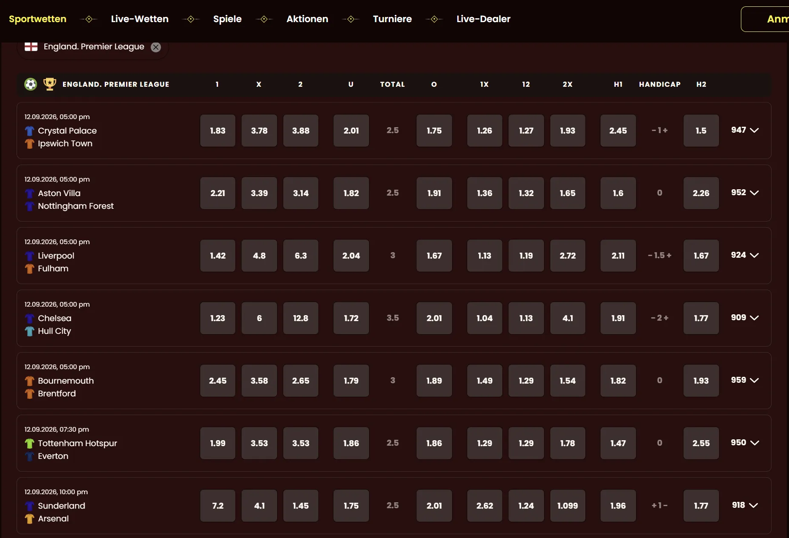Image resolution: width=789 pixels, height=538 pixels.
Task: Click Chelsea blue jersey icon
Action: (29, 319)
